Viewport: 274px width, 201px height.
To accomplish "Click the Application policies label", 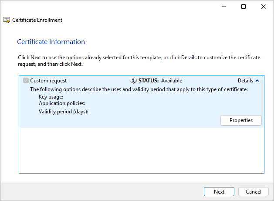I will (62, 104).
